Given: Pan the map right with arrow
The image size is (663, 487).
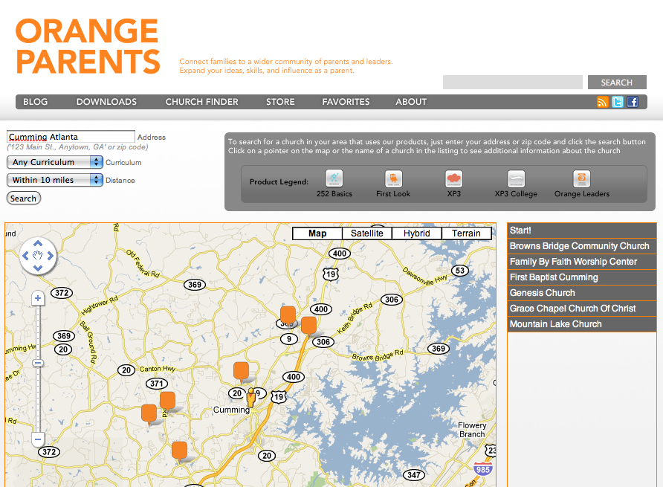Looking at the screenshot, I should tap(51, 256).
